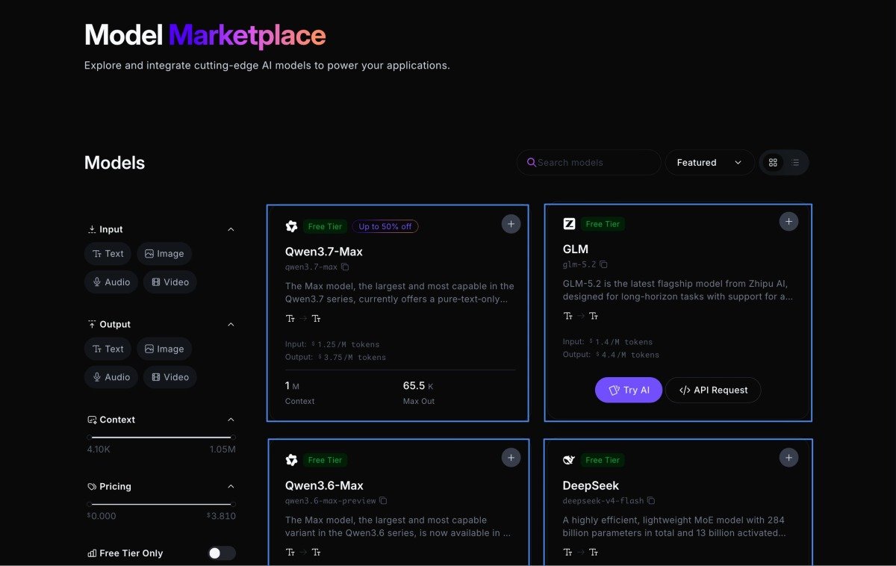
Task: Click the plus icon on DeepSeek card
Action: pyautogui.click(x=788, y=458)
